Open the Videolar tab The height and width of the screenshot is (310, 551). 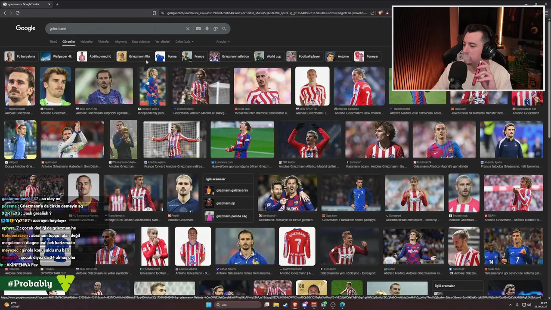point(104,42)
